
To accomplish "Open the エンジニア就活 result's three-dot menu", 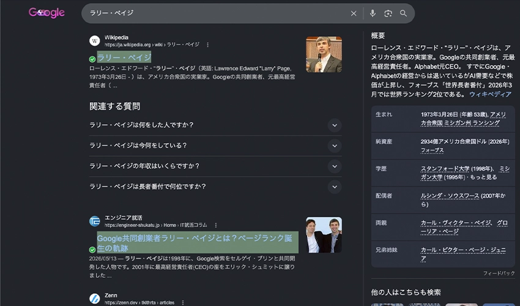I will click(x=215, y=225).
